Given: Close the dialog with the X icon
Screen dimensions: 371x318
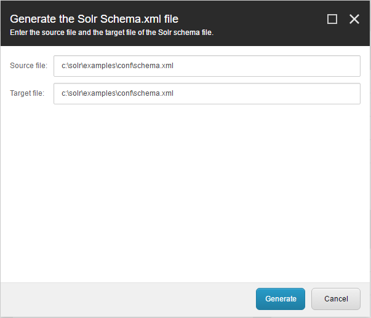Looking at the screenshot, I should click(354, 19).
